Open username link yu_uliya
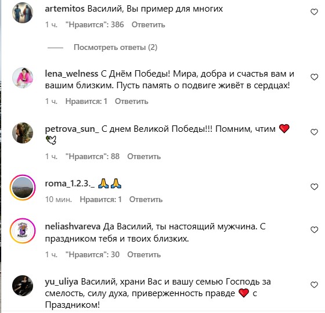 click(62, 282)
